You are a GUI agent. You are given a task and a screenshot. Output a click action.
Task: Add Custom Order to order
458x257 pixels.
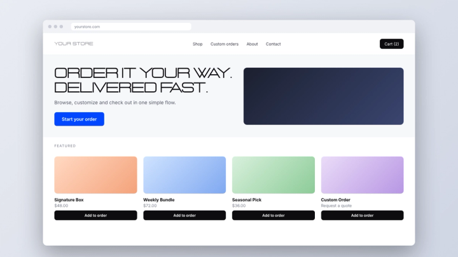click(362, 215)
